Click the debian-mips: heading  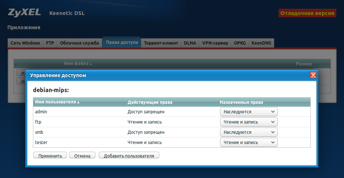(51, 90)
